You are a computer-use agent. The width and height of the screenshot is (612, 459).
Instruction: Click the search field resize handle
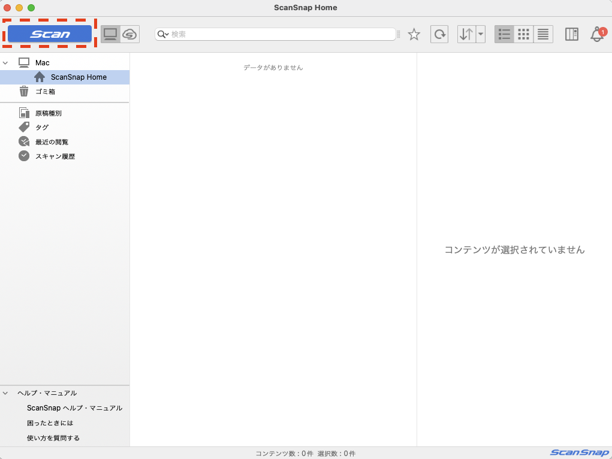(x=399, y=34)
